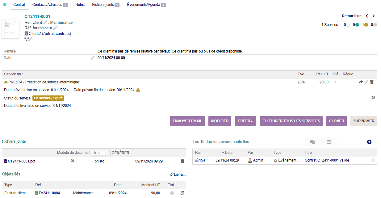Screen dimensions: 381x198
Task: Sort events by Date column
Action: (x=228, y=153)
